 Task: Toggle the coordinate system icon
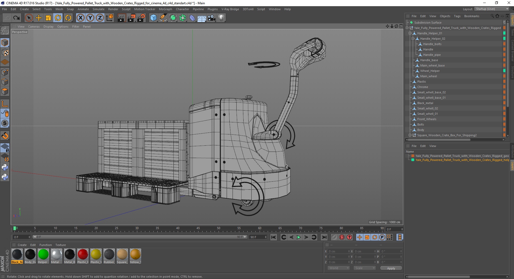coord(110,18)
